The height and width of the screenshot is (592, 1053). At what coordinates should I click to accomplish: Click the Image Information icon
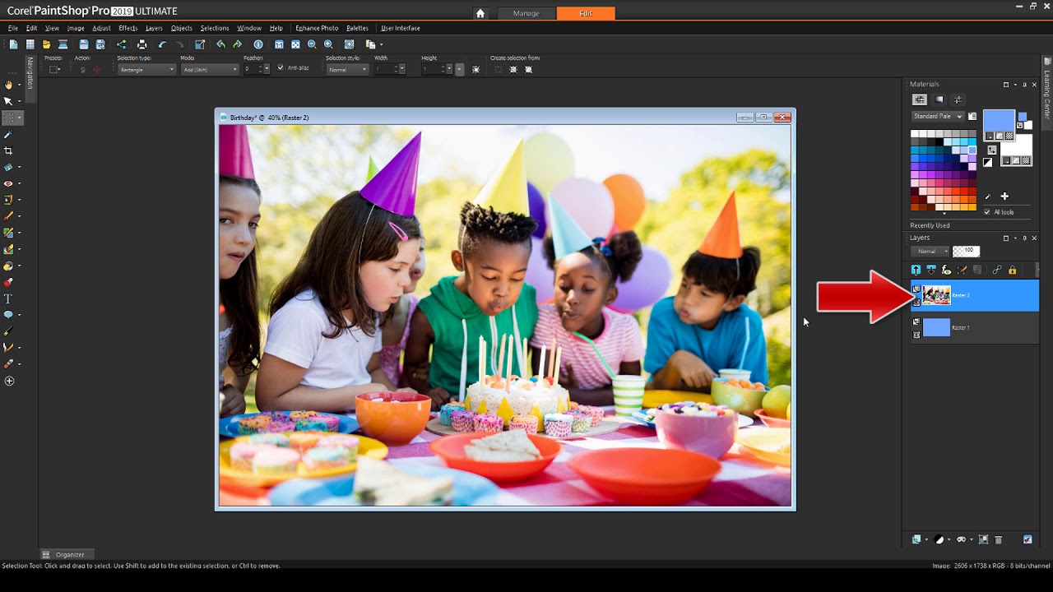[x=258, y=44]
